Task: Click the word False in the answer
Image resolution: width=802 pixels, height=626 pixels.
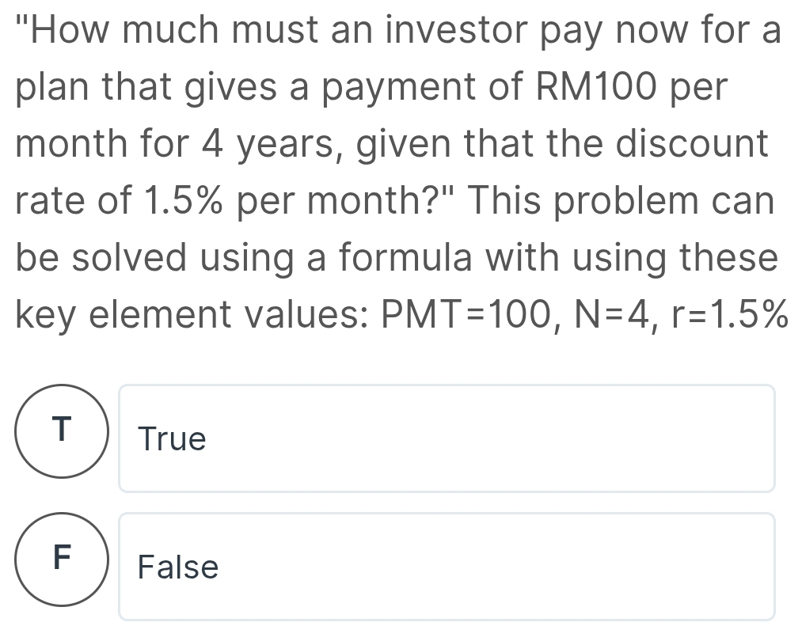Action: pos(178,567)
